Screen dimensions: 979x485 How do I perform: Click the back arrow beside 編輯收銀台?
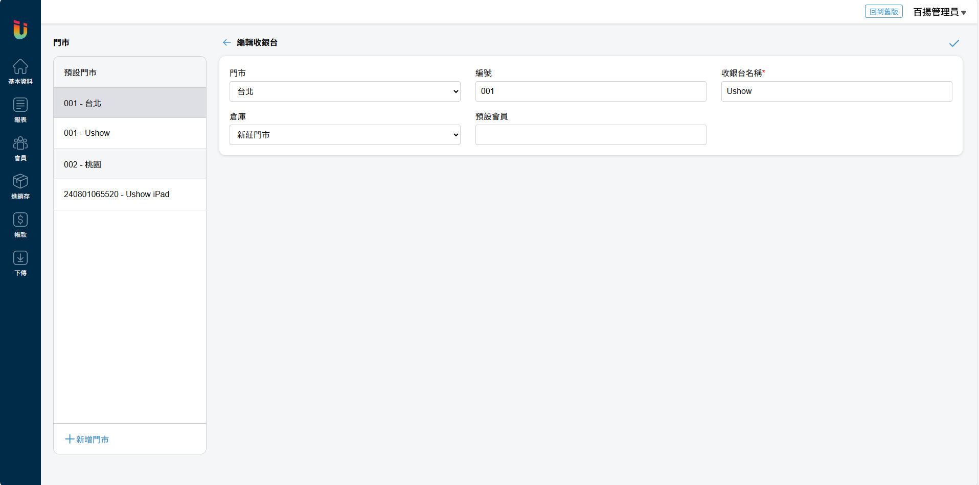[x=226, y=42]
